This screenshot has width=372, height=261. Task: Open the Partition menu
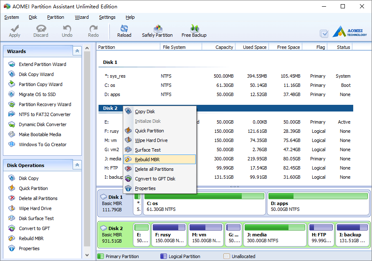(x=56, y=17)
